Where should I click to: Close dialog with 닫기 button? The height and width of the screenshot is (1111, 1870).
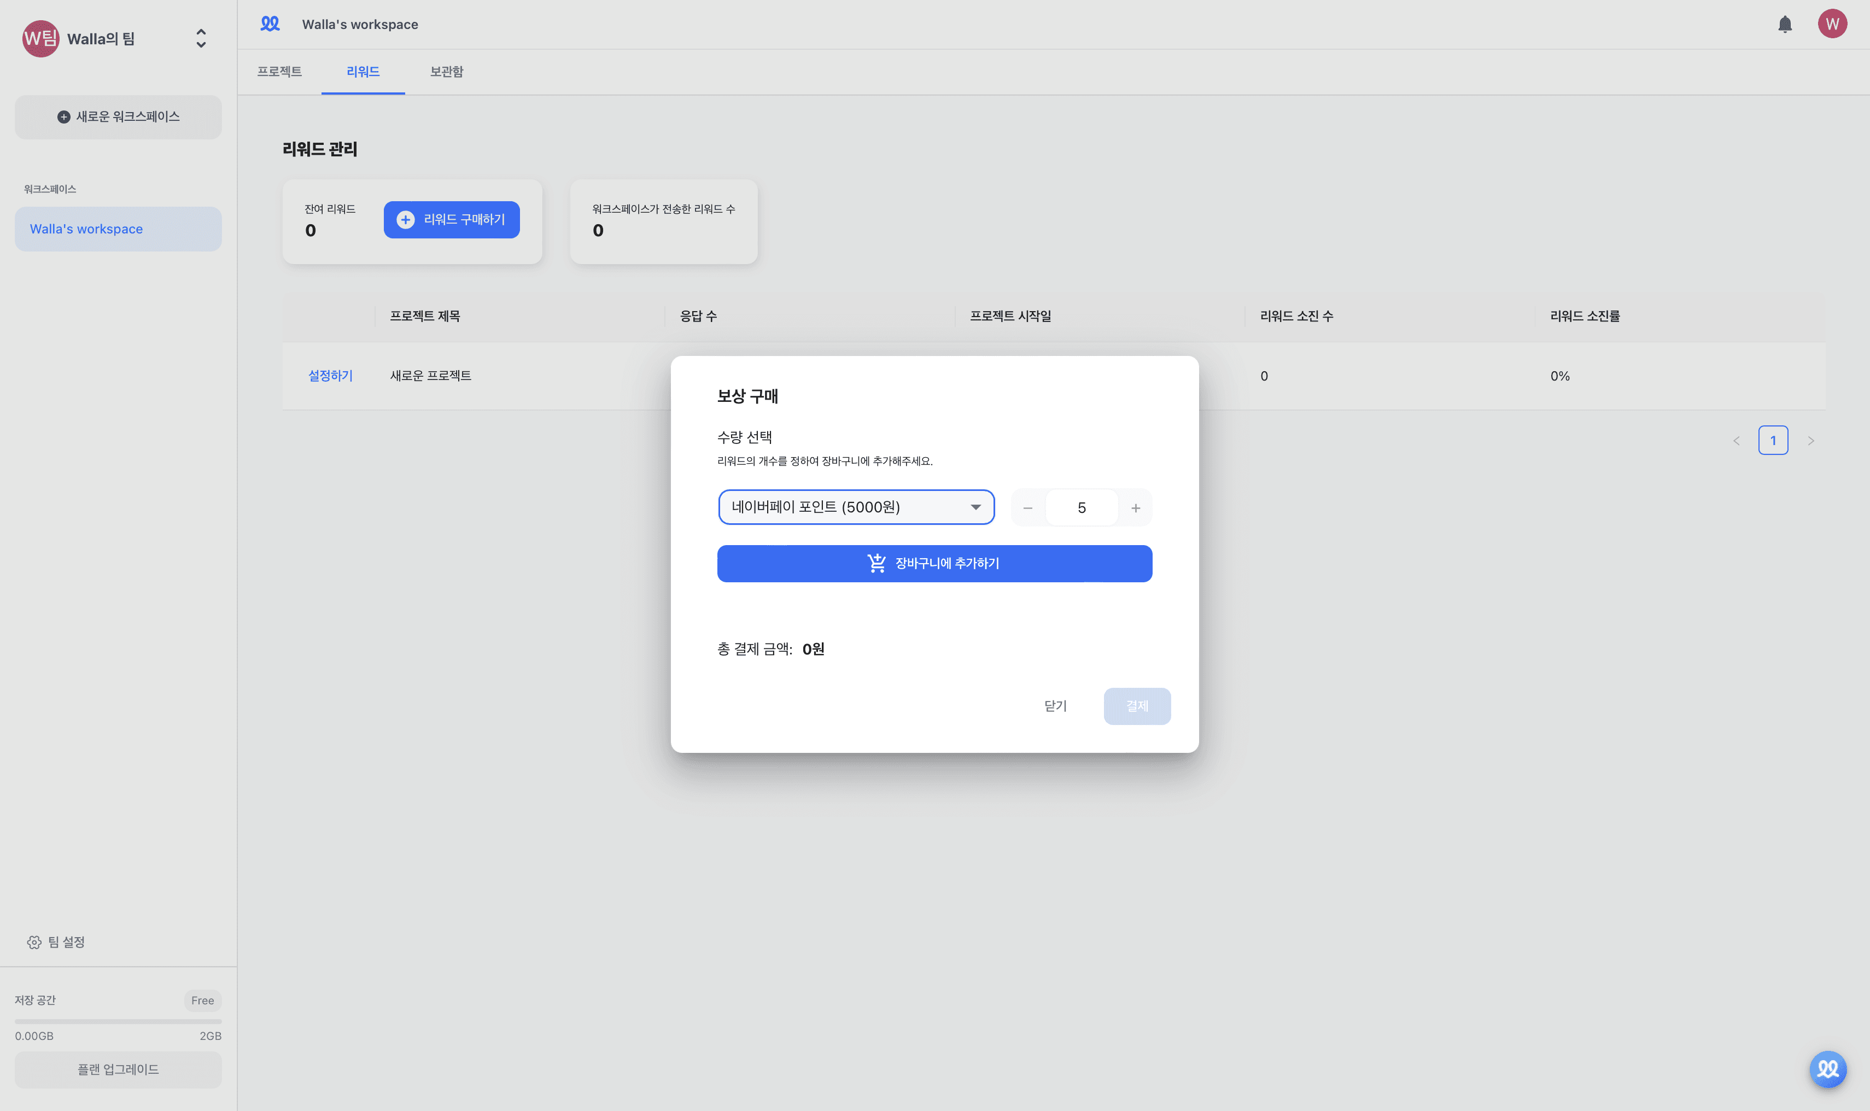click(x=1055, y=706)
